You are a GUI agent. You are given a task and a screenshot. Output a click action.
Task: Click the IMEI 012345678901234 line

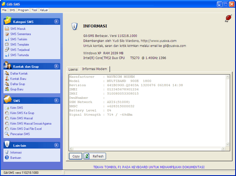tap(104, 89)
